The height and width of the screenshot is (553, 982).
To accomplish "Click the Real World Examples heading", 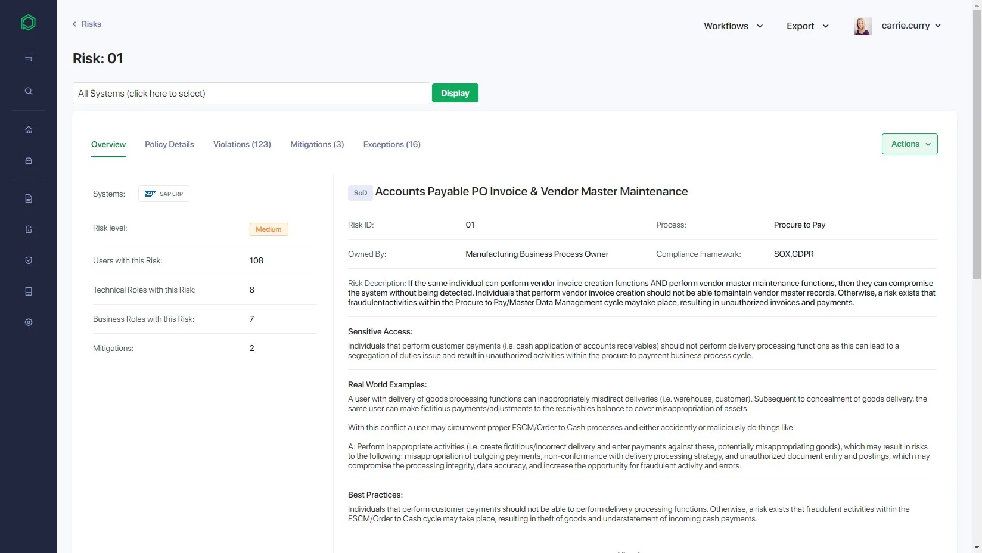I will (387, 385).
